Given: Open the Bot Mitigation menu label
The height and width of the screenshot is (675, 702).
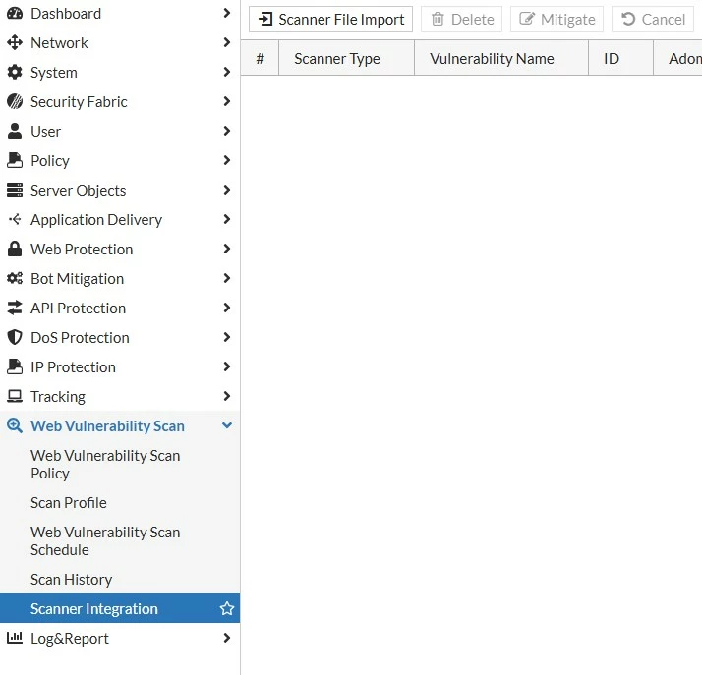Looking at the screenshot, I should point(77,279).
